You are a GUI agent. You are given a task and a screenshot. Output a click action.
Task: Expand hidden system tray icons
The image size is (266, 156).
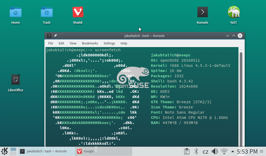[x=233, y=151]
